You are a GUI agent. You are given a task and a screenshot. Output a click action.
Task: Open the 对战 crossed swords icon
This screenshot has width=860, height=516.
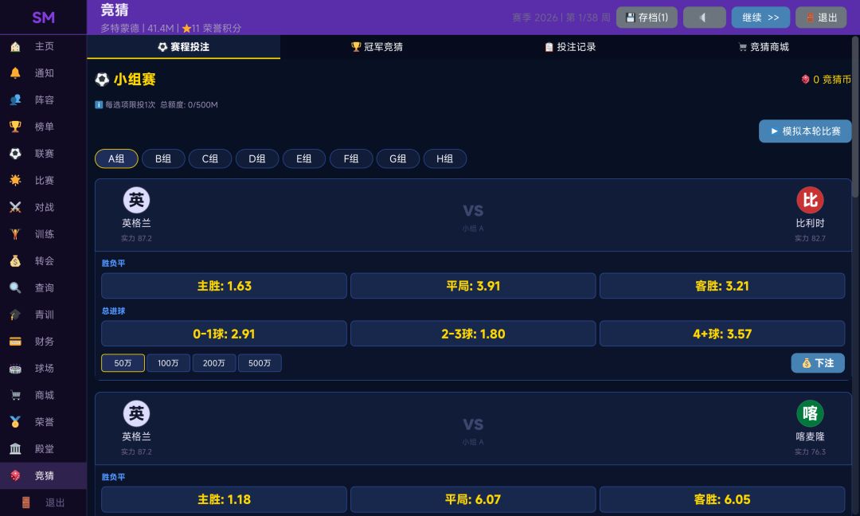click(x=15, y=207)
